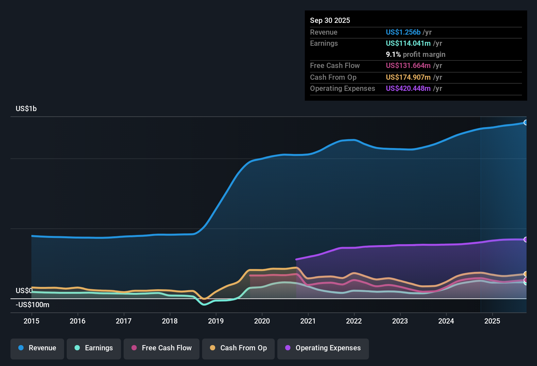Toggle the Operating Expenses legend button
This screenshot has height=366, width=537.
tap(323, 349)
